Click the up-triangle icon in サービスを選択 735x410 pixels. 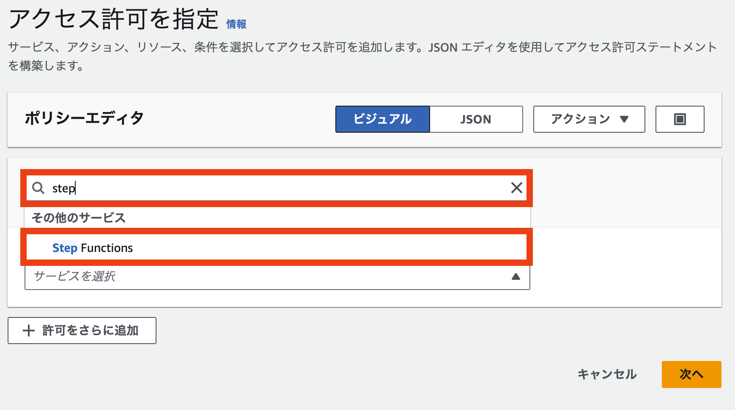coord(516,277)
